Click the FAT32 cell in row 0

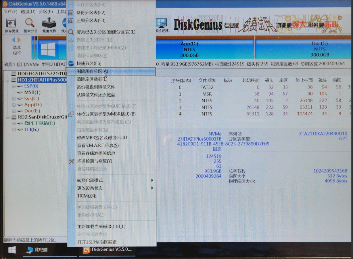(207, 87)
